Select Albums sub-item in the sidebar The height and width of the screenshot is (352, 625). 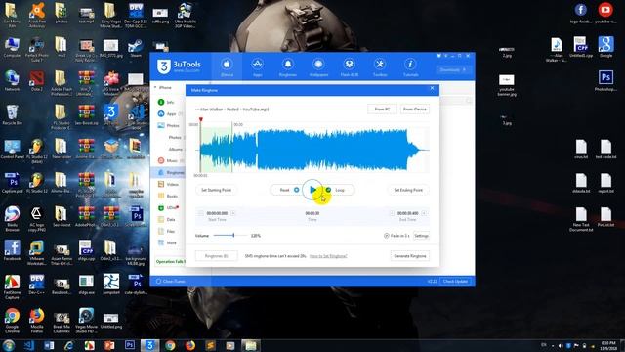point(176,150)
